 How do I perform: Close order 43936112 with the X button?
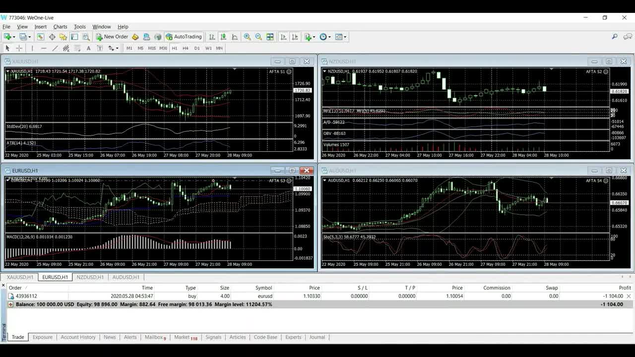point(629,296)
